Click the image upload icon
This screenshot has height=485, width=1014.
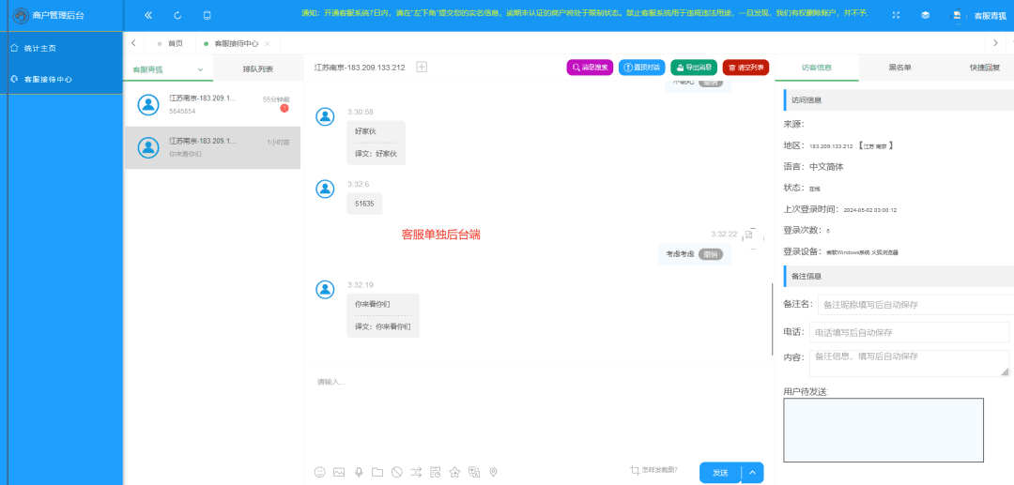[x=339, y=472]
